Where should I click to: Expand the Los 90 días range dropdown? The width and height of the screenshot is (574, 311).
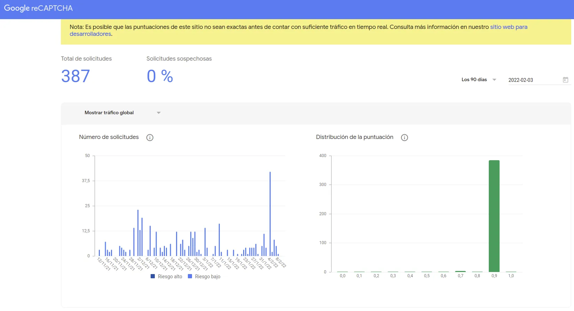pos(479,80)
